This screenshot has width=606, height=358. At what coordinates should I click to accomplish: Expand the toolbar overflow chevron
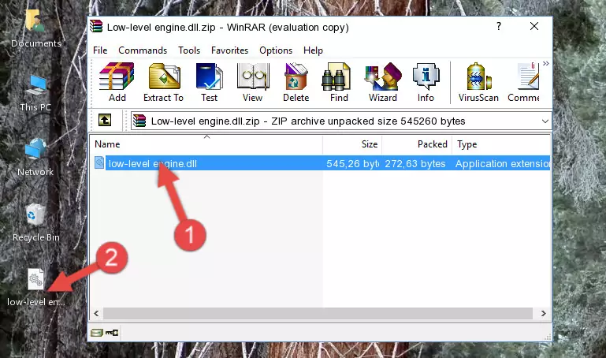coord(545,63)
